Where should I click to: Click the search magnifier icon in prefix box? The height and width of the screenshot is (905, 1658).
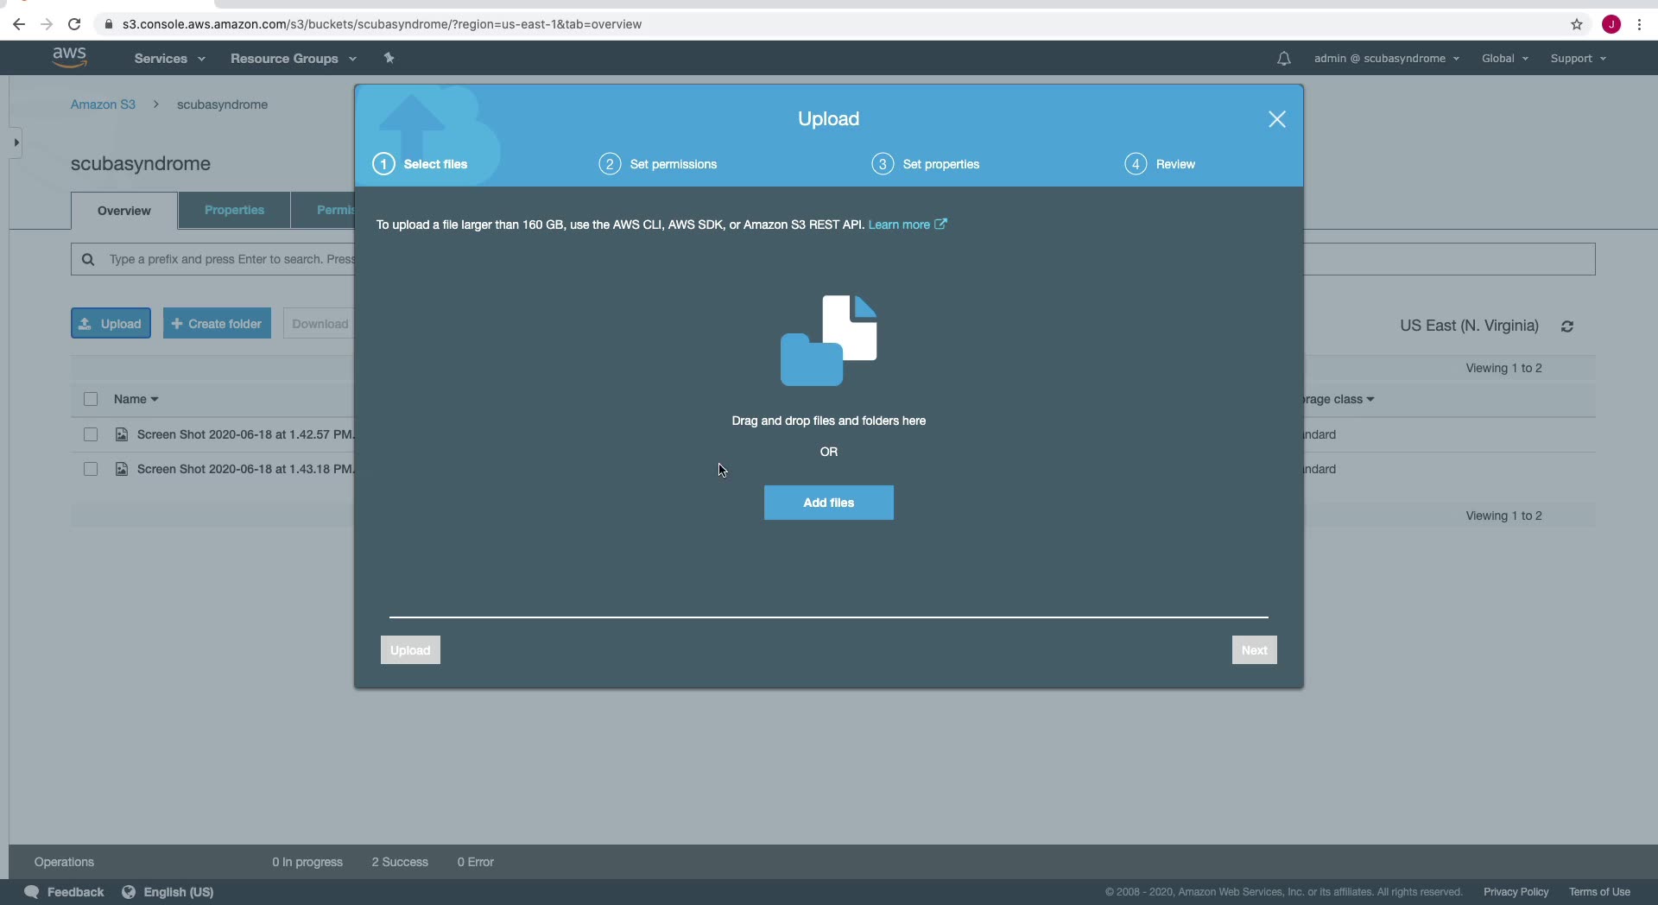tap(88, 259)
